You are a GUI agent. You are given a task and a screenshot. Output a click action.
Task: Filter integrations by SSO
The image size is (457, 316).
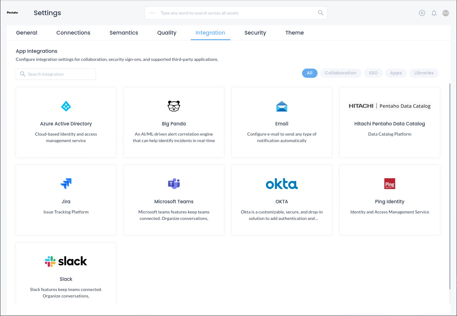point(373,73)
